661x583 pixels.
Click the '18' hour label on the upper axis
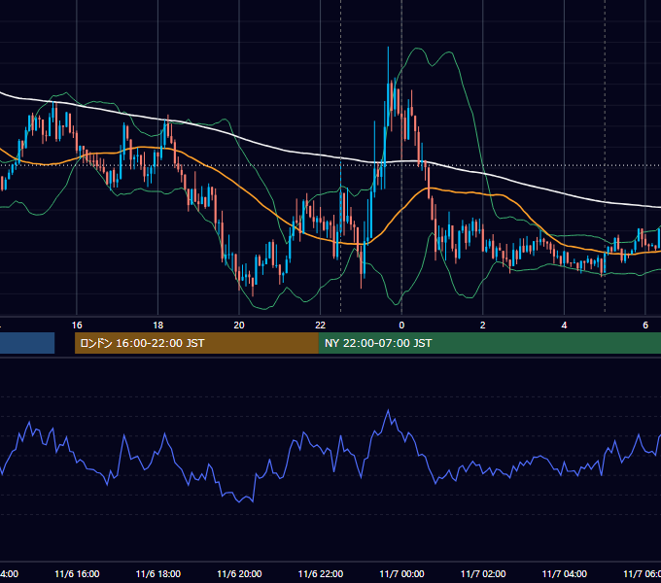point(158,326)
